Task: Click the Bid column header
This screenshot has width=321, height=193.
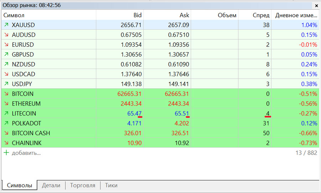Action: (137, 15)
